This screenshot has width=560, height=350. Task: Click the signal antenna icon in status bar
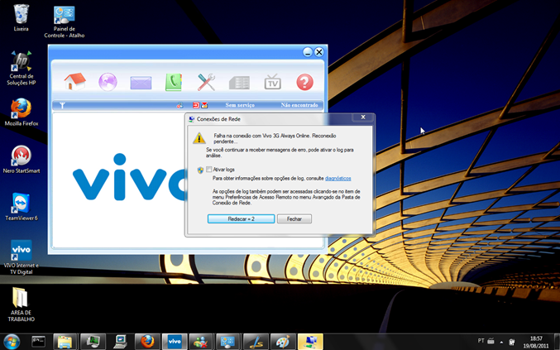click(62, 105)
